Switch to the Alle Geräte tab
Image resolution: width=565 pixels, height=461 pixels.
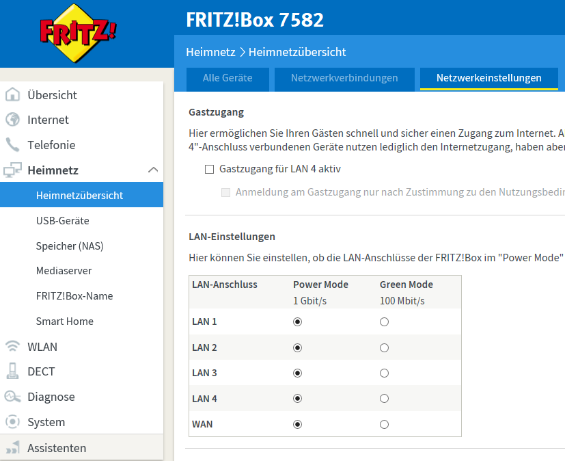tap(228, 78)
